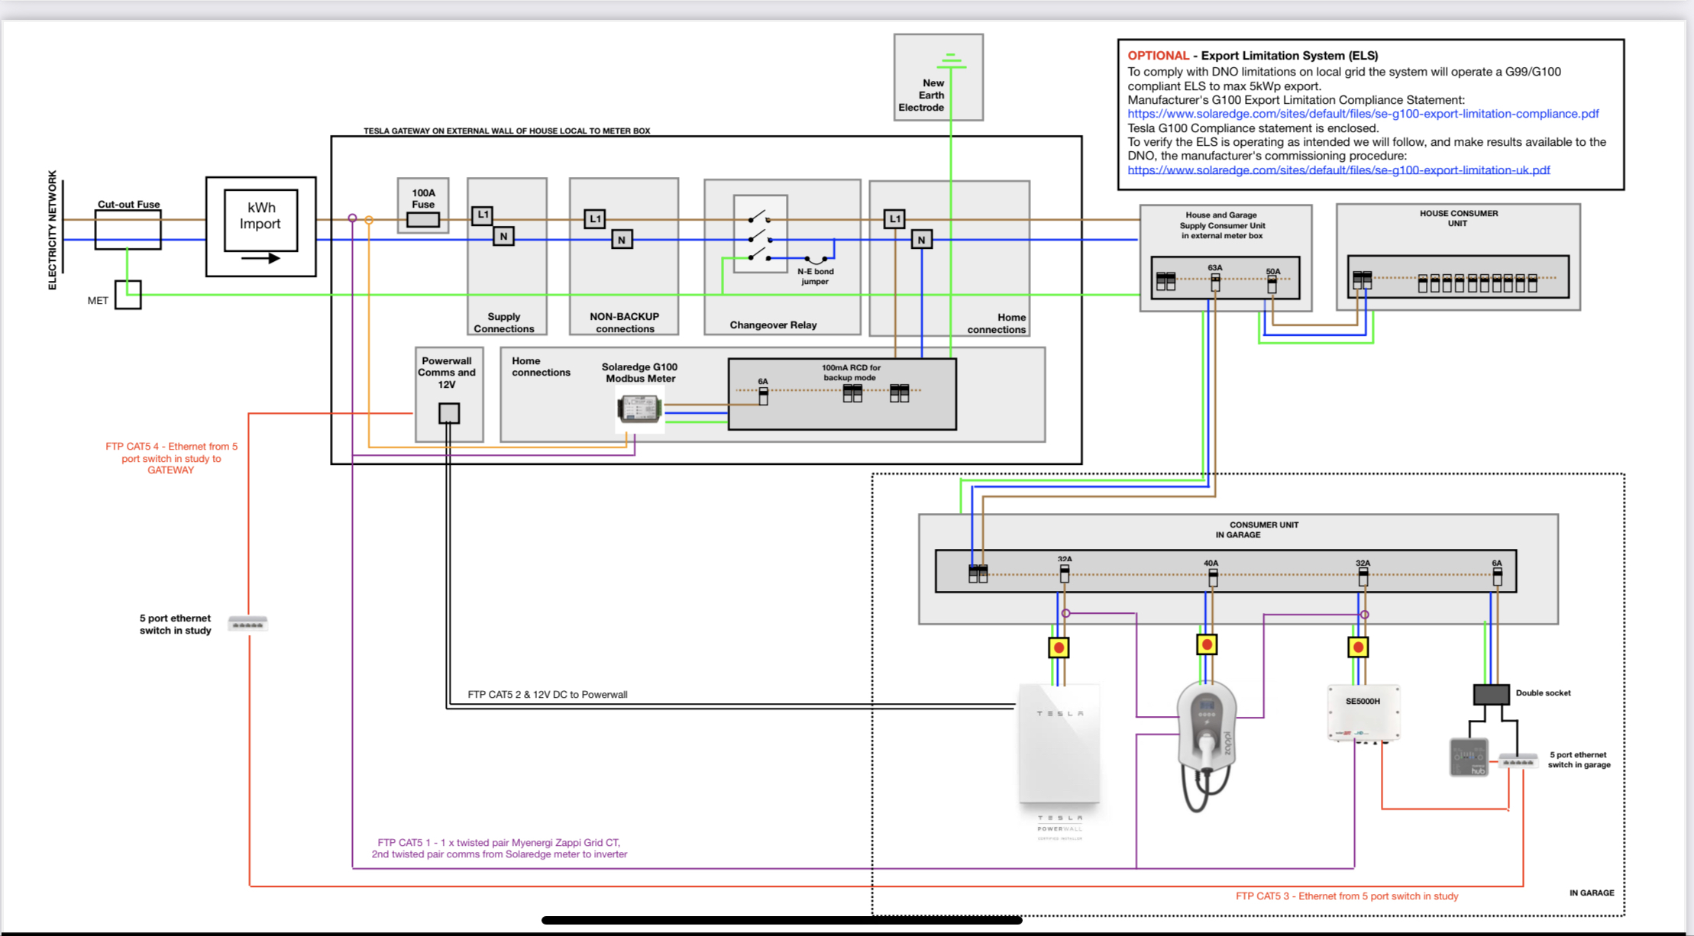Click the 32A breaker feeding the SE5000H inverter
The image size is (1694, 936).
(x=1363, y=576)
